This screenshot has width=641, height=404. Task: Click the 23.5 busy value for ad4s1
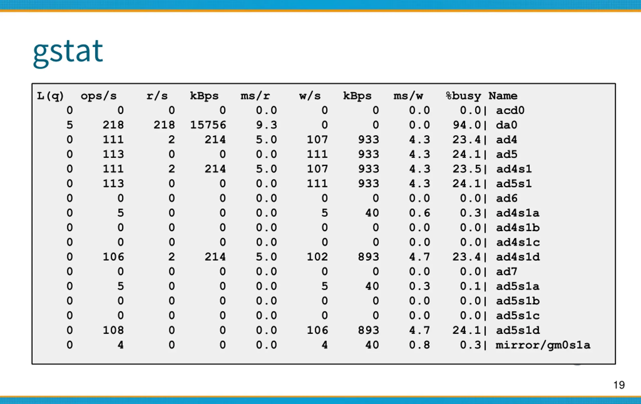coord(467,169)
